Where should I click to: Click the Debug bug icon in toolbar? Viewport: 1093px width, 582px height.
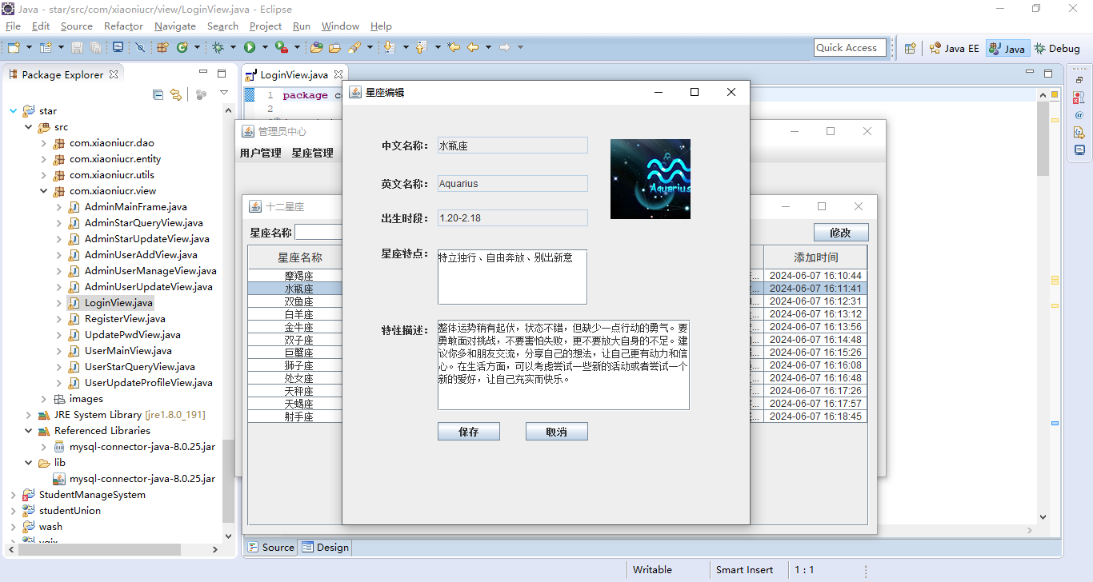pos(218,47)
